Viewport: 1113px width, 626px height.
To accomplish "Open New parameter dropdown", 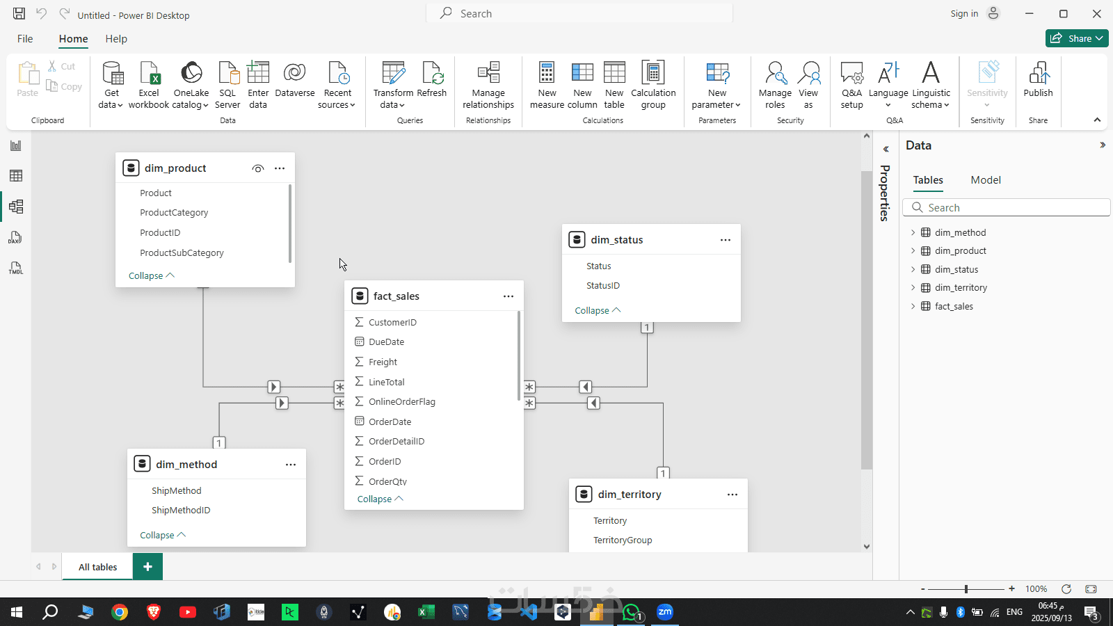I will click(717, 85).
